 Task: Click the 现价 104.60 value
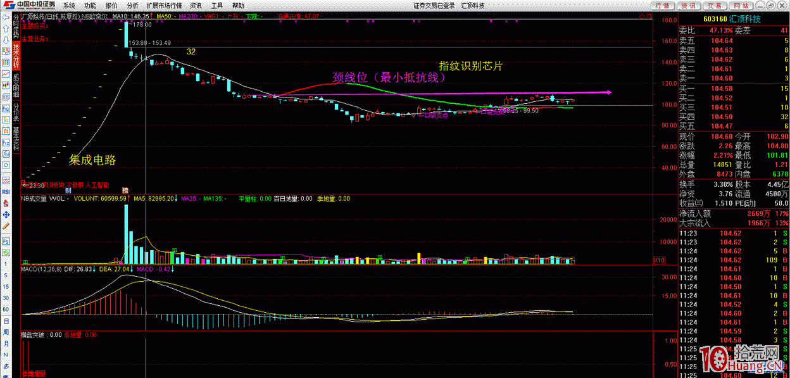[721, 136]
